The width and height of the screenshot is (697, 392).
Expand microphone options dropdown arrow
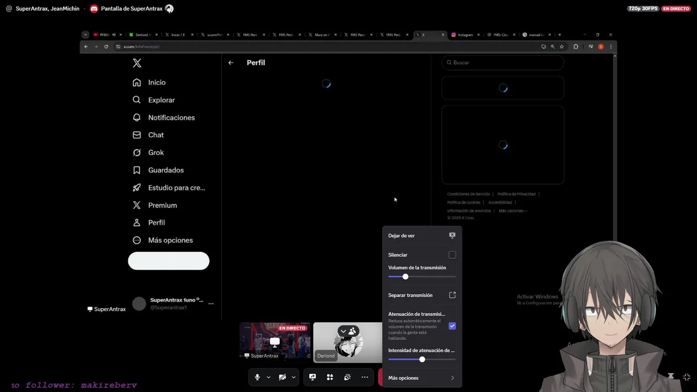tap(268, 377)
